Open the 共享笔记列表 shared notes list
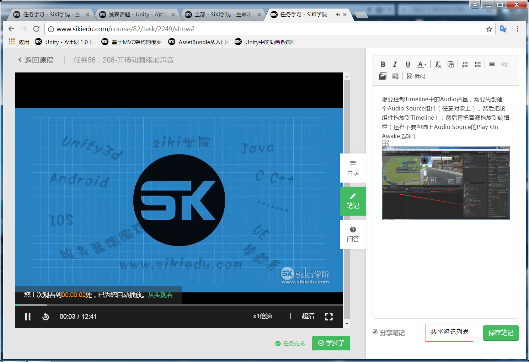 (449, 333)
